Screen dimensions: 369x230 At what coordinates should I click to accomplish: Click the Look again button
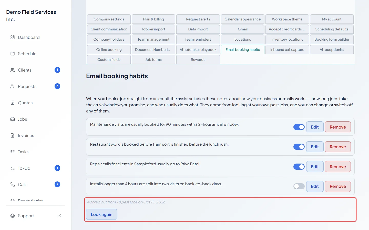pyautogui.click(x=101, y=214)
